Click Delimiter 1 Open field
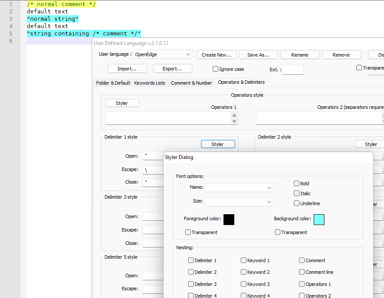Image resolution: width=384 pixels, height=298 pixels. click(153, 156)
